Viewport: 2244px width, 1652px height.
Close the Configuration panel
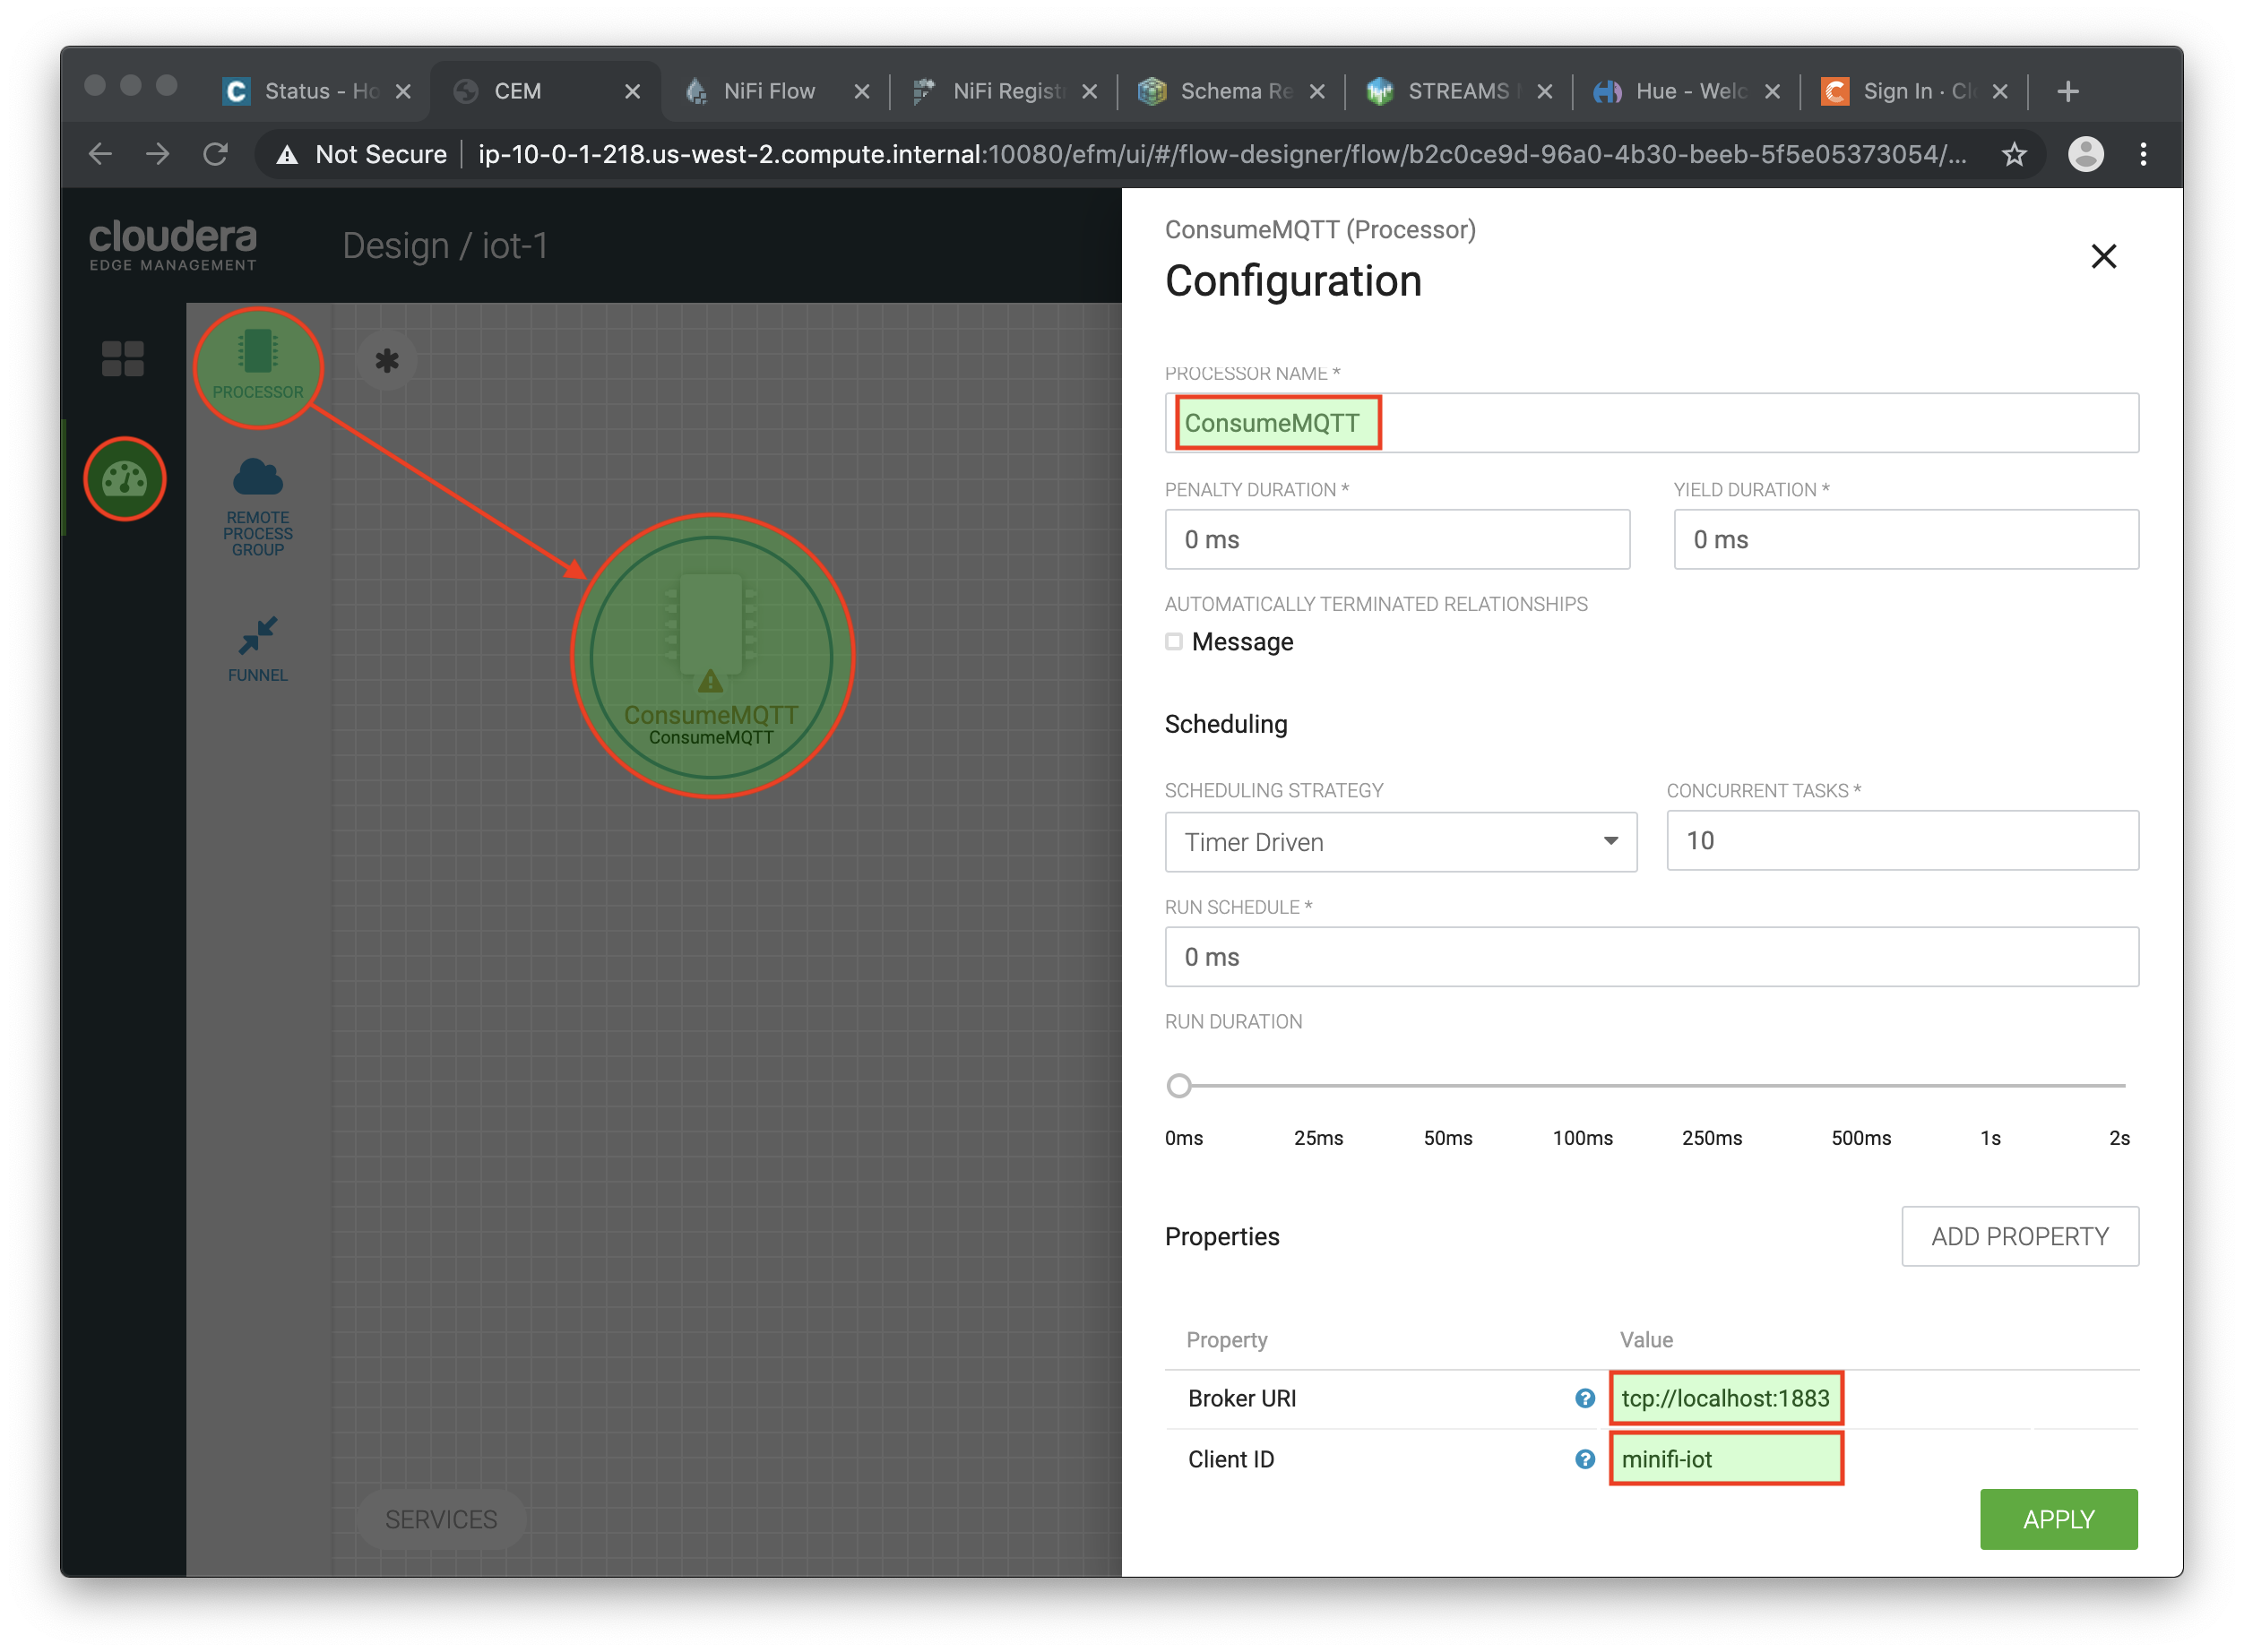pyautogui.click(x=2103, y=257)
